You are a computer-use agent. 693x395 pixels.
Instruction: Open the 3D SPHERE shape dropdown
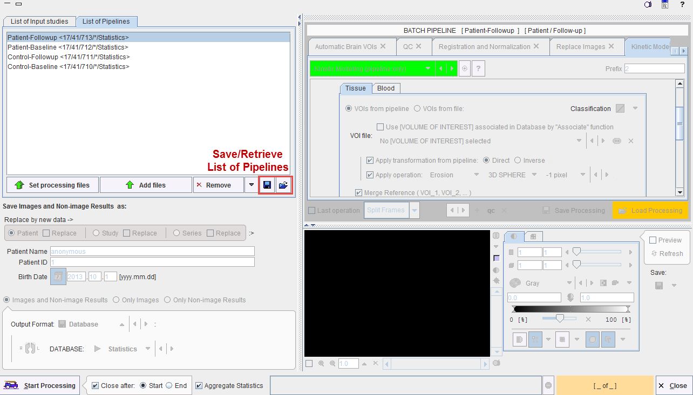534,175
